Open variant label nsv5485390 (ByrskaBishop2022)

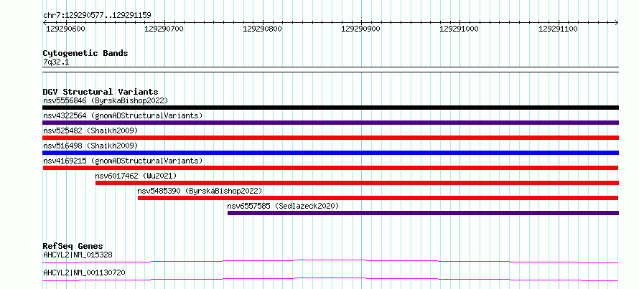(200, 191)
